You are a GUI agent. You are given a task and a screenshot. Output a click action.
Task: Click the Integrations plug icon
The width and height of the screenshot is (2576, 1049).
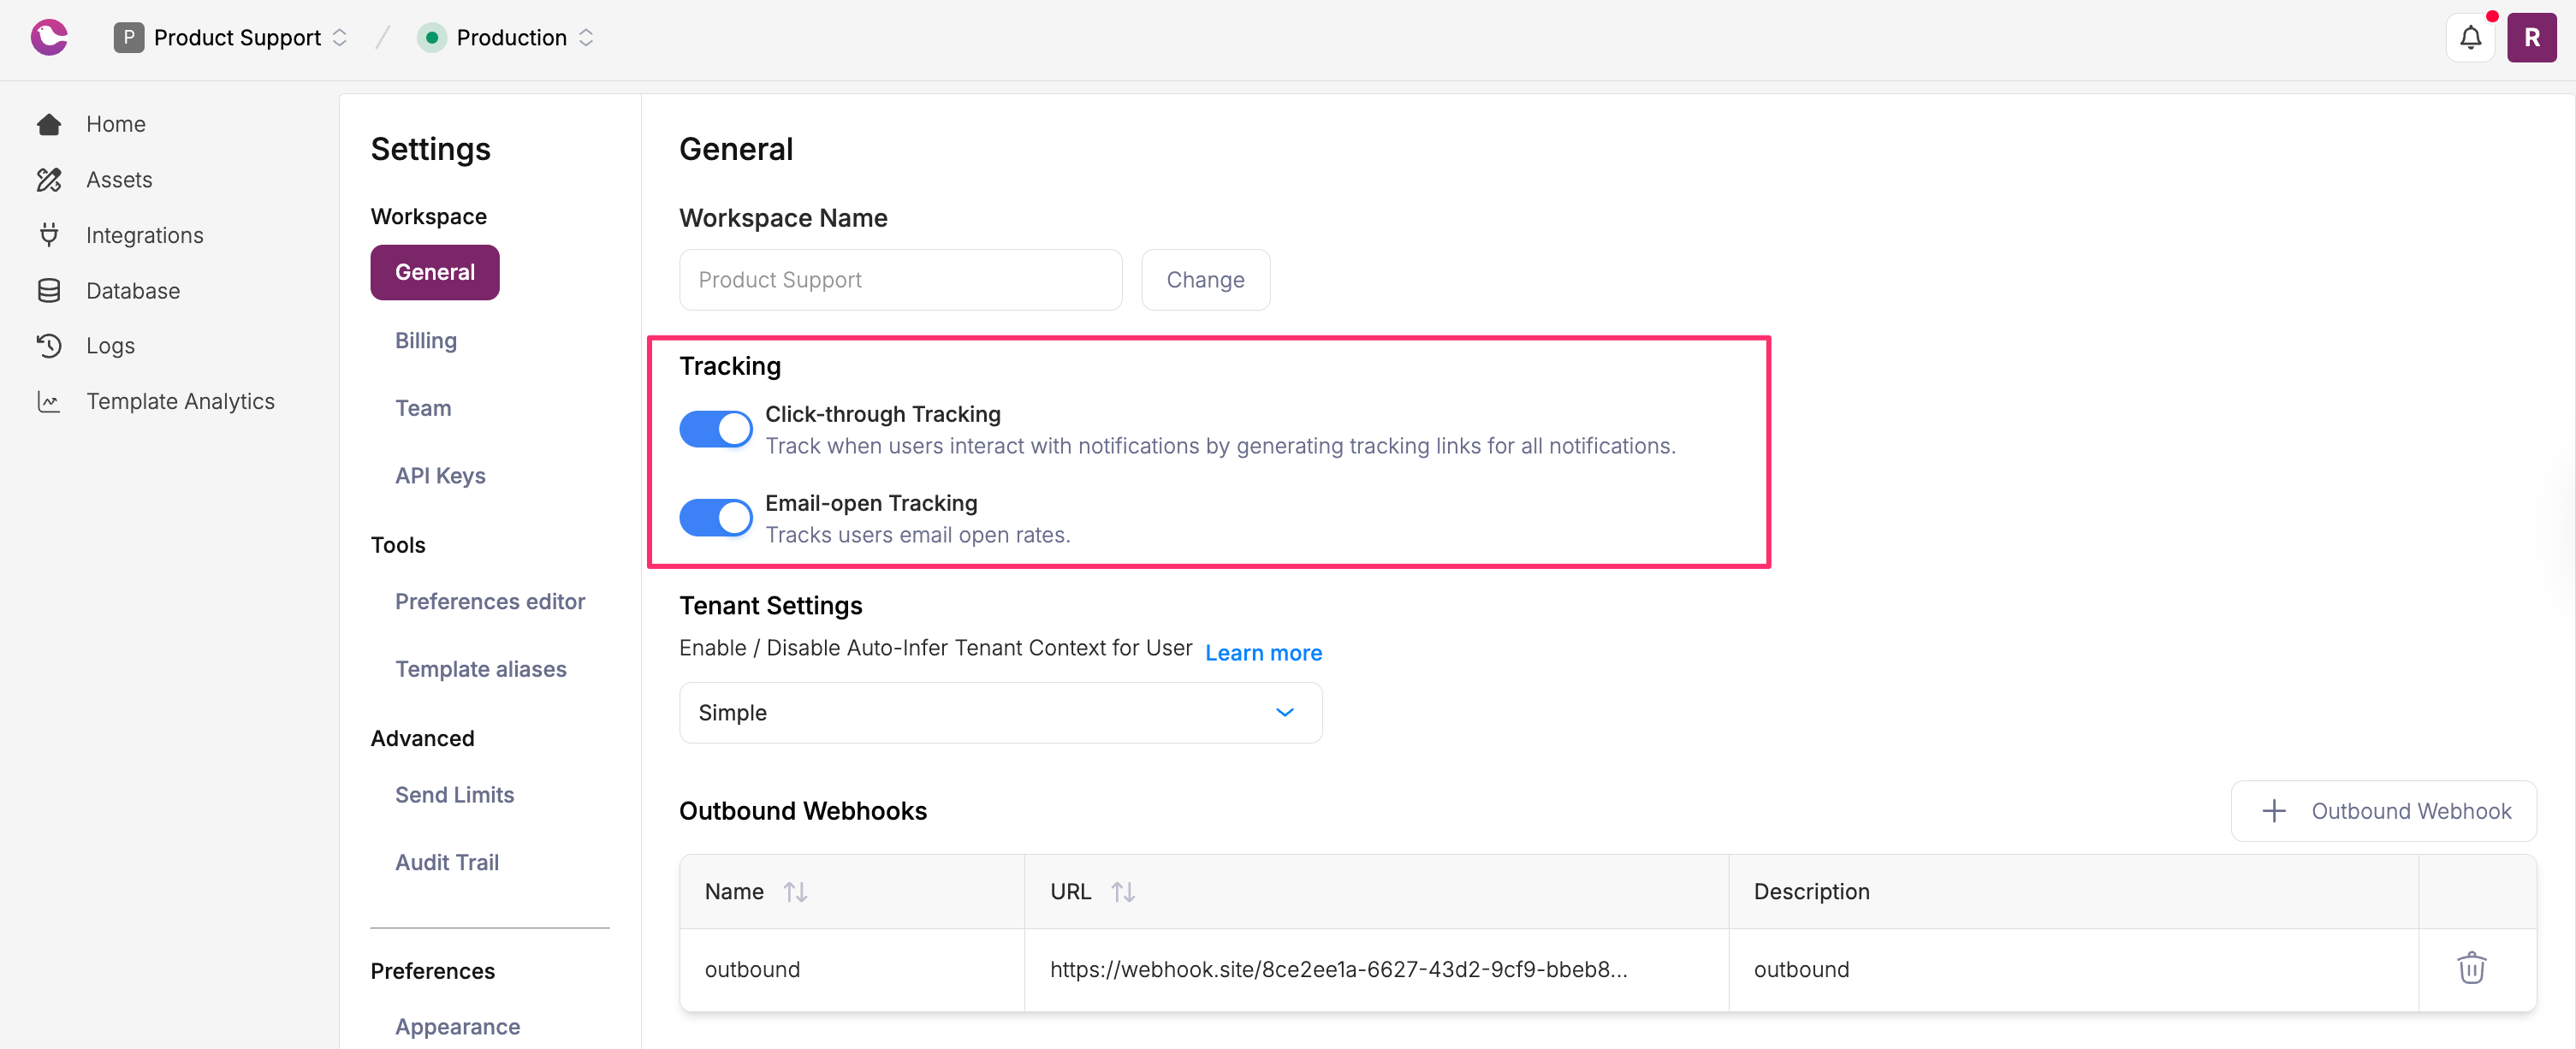[48, 235]
